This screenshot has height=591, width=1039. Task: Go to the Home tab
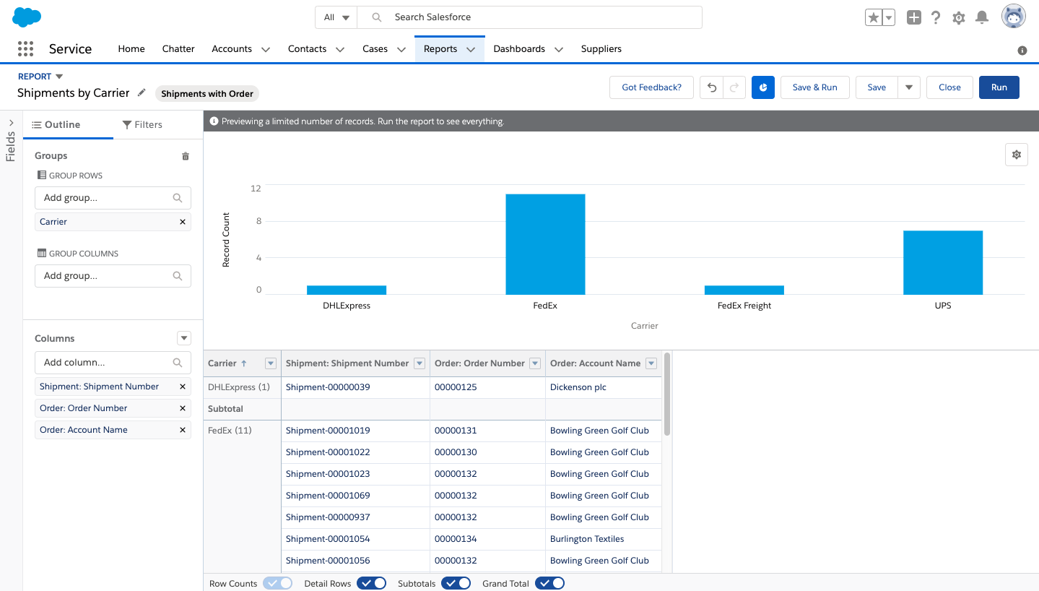coord(131,48)
